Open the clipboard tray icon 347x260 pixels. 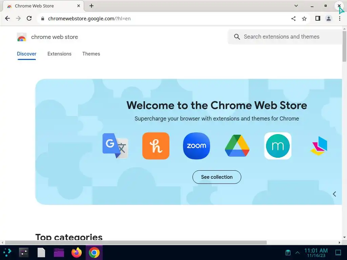(x=288, y=252)
